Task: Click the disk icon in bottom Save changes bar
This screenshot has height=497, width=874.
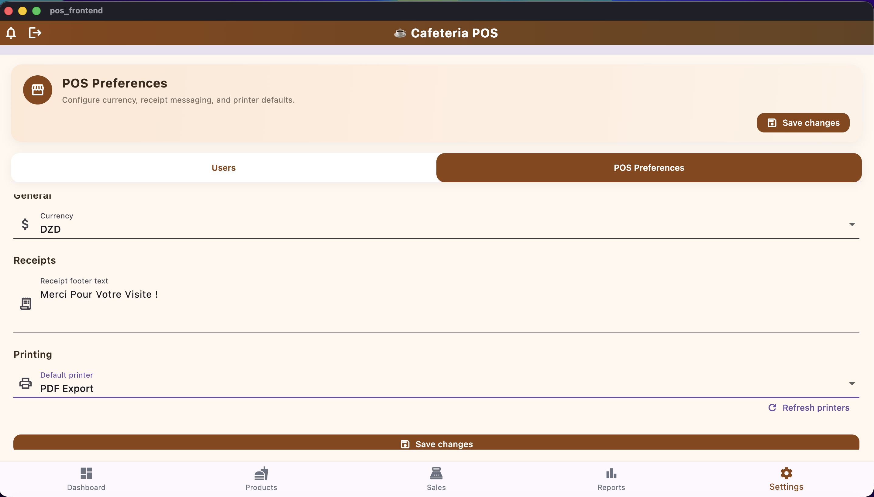Action: pos(405,444)
